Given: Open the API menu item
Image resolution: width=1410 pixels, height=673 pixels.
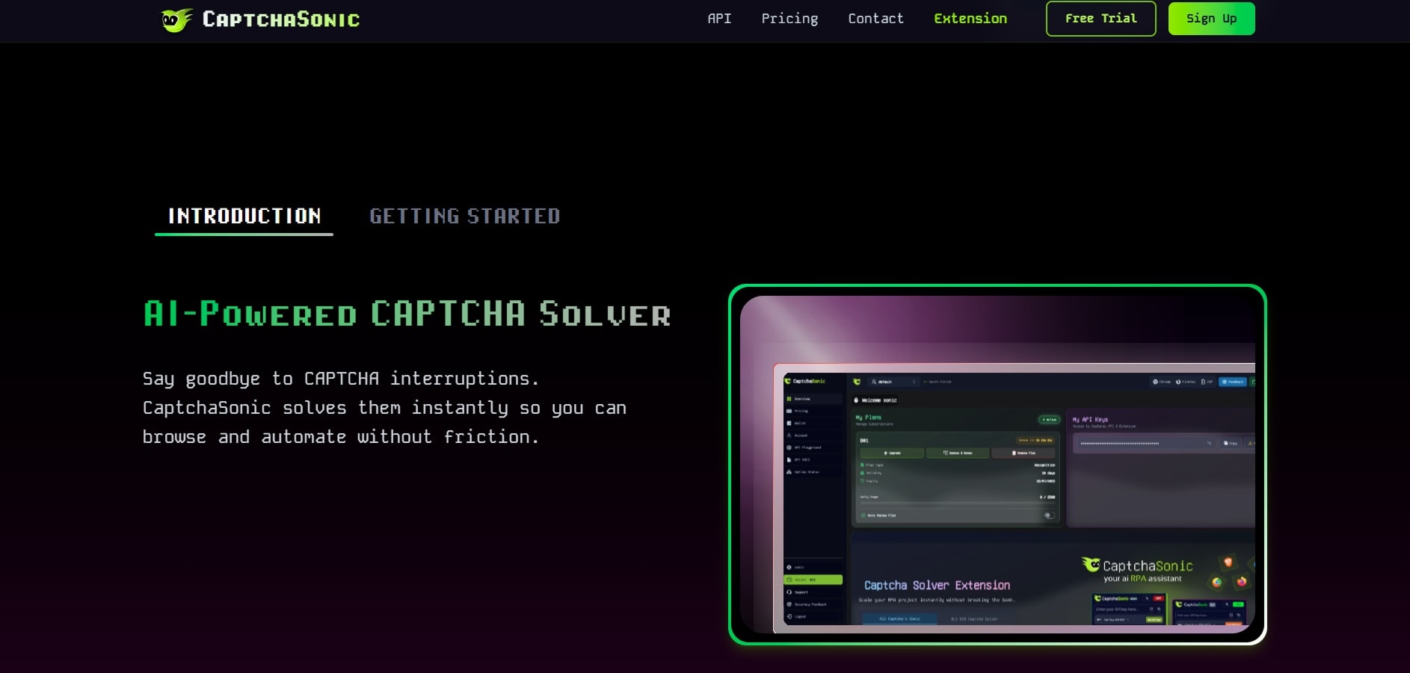Looking at the screenshot, I should click(719, 19).
